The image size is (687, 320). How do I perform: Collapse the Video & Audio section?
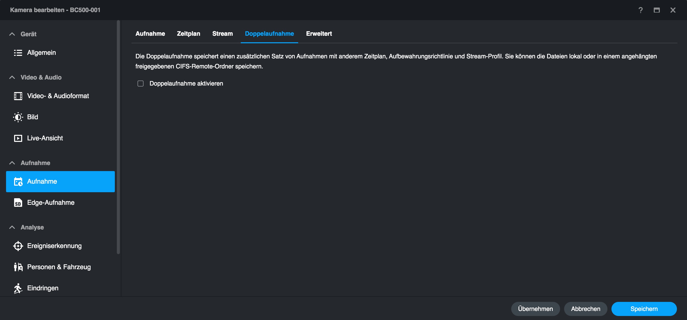[12, 77]
